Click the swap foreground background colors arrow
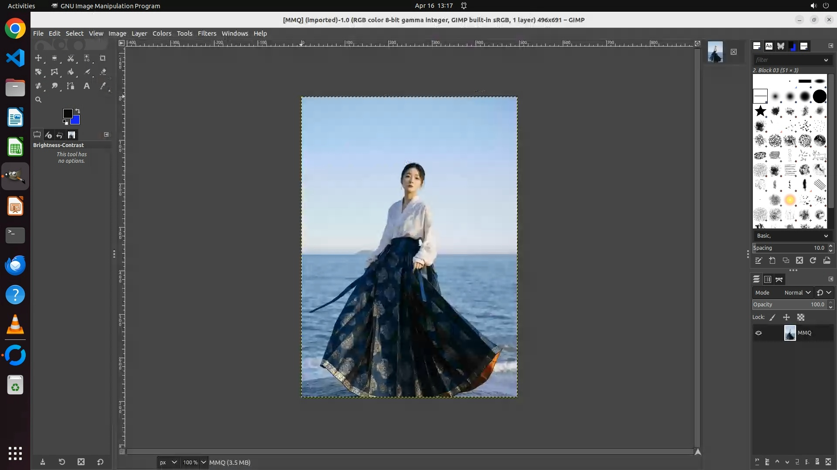This screenshot has width=837, height=470. pyautogui.click(x=78, y=111)
